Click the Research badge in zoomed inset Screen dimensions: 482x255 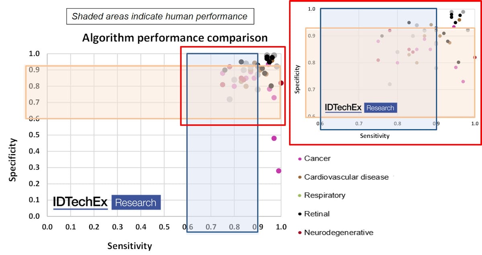pos(380,108)
